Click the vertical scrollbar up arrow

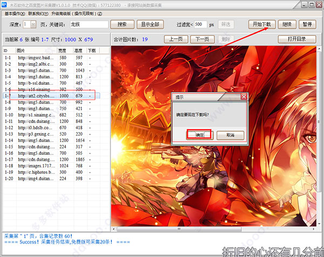tap(319, 49)
